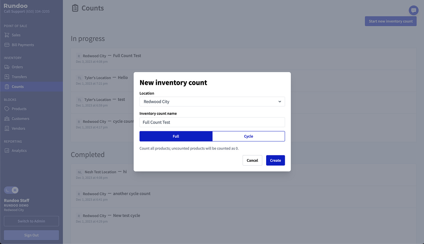This screenshot has height=244, width=424.
Task: Open the New test cycle entry
Action: click(x=243, y=218)
